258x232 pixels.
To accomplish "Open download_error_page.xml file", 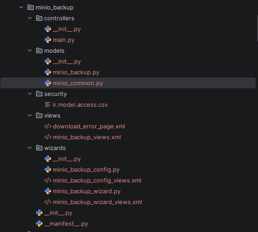I will click(89, 127).
